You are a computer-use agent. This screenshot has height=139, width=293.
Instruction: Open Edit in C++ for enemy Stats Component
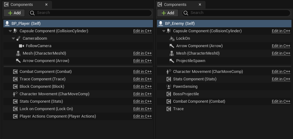(281, 79)
